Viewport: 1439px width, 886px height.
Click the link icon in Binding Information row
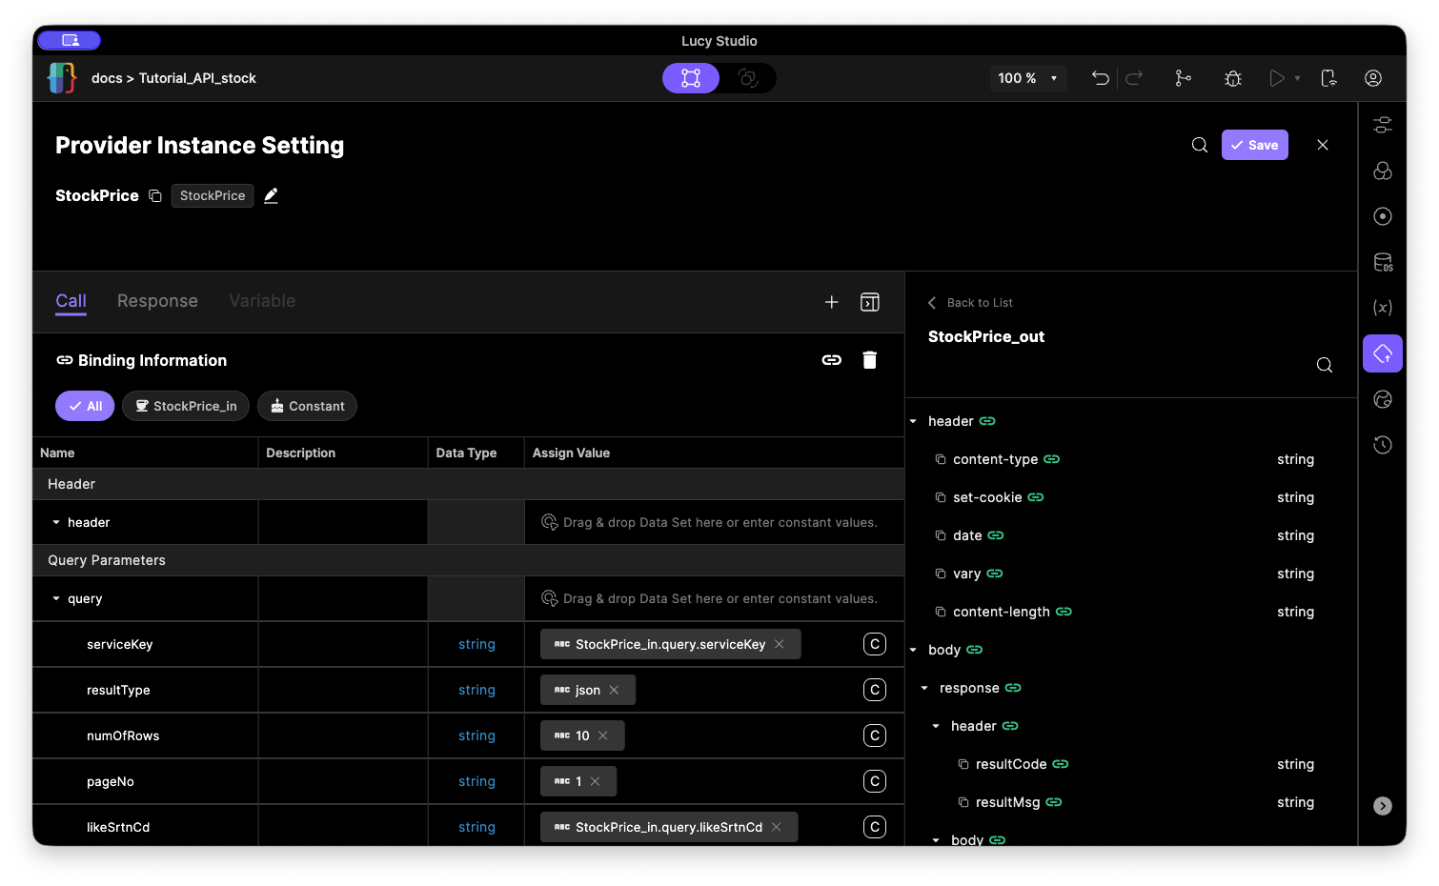point(832,360)
